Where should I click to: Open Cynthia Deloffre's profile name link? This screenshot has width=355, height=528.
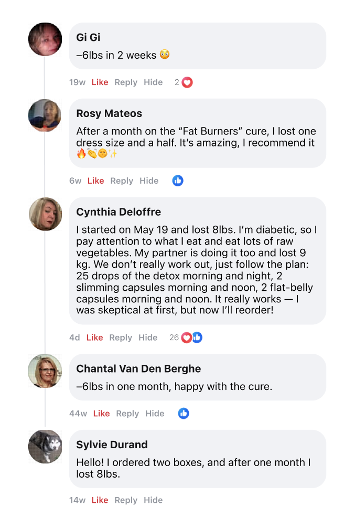119,212
